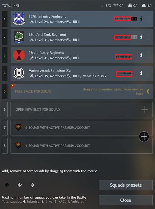Toggle switch nation for 53rd Infantry Regiment
Image resolution: width=155 pixels, height=209 pixels.
[x=124, y=57]
